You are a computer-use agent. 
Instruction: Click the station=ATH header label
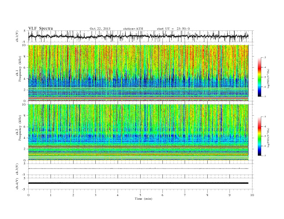[x=133, y=29]
